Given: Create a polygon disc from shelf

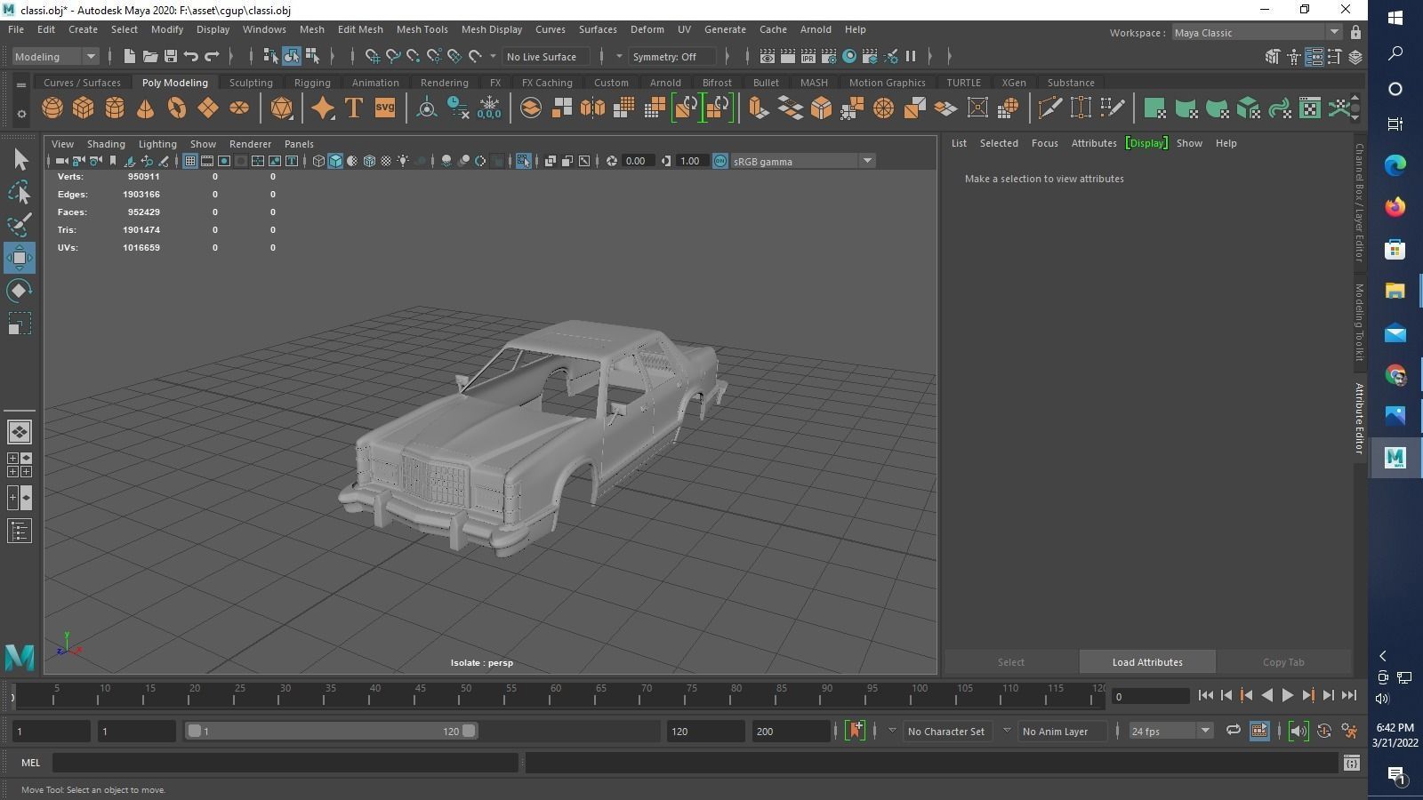Looking at the screenshot, I should 239,108.
